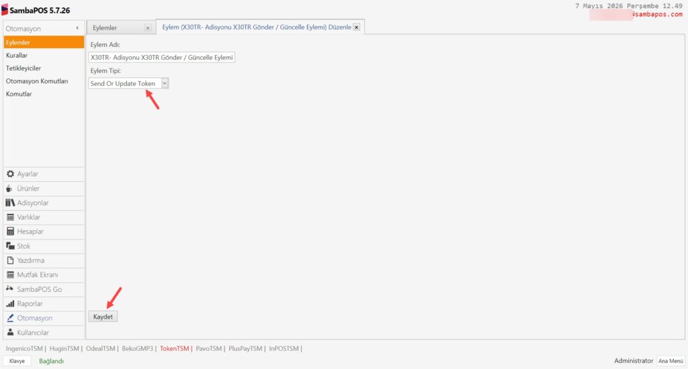Viewport: 688px width, 369px height.
Task: Click the Kaydet button
Action: [103, 317]
